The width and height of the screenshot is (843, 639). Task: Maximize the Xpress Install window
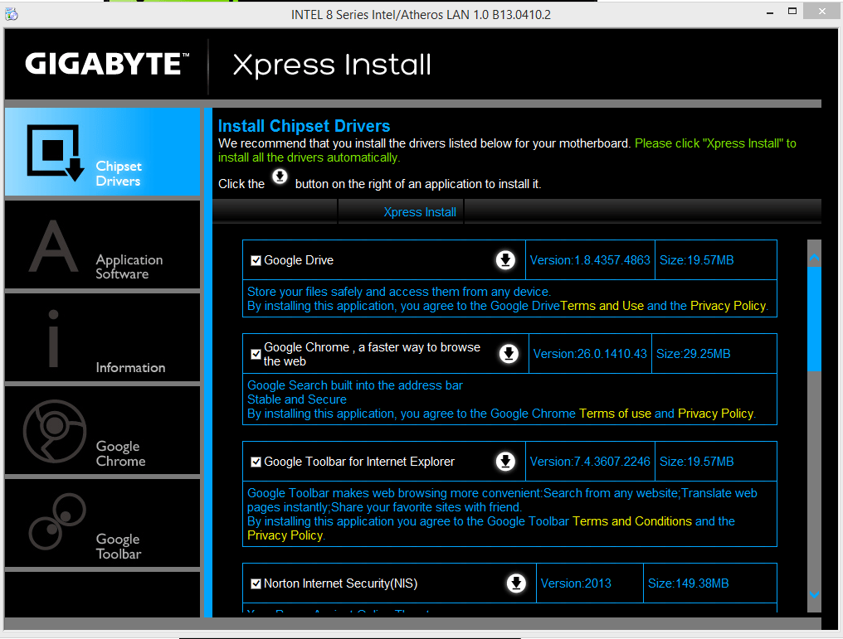pyautogui.click(x=792, y=12)
